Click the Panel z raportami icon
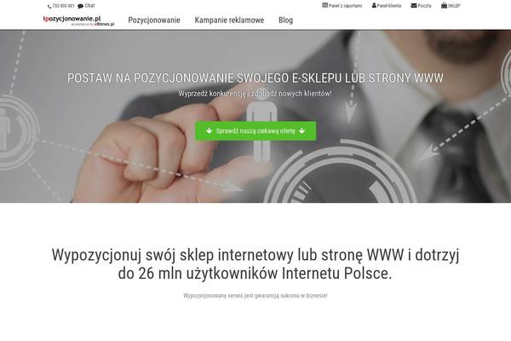 pyautogui.click(x=325, y=5)
